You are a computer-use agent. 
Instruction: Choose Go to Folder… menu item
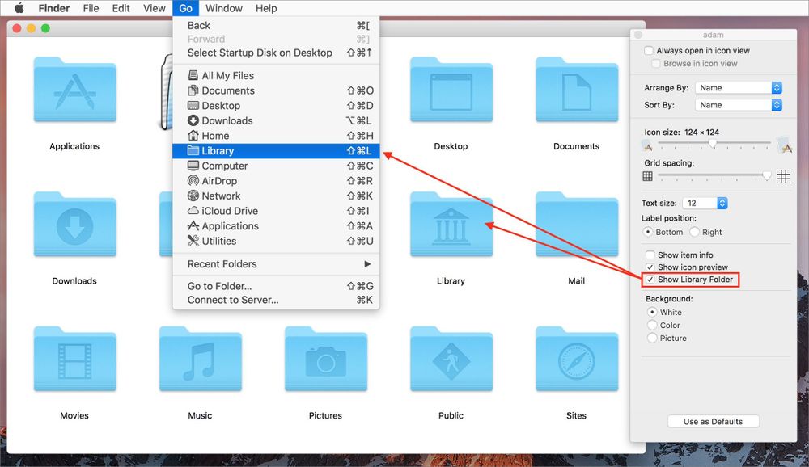click(276, 286)
